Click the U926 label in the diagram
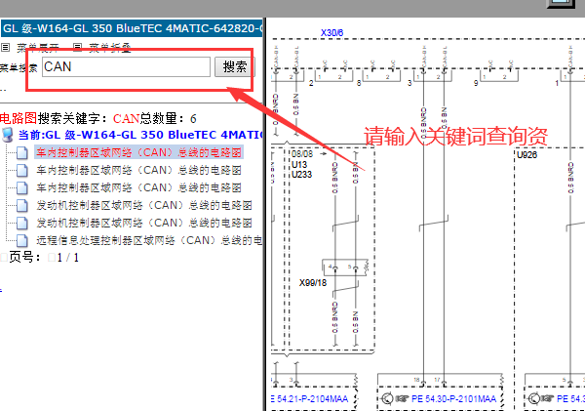This screenshot has width=585, height=411. [x=526, y=154]
